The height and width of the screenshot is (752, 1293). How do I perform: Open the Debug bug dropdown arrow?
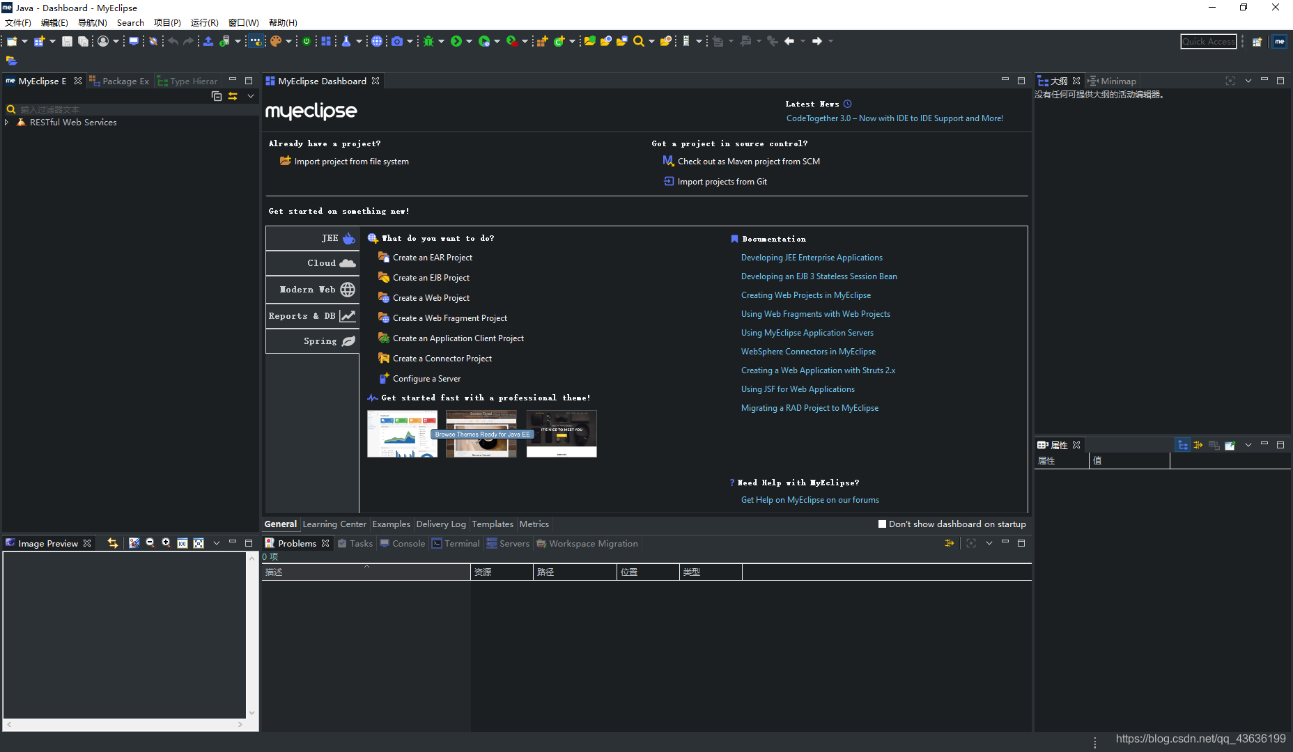pos(441,41)
